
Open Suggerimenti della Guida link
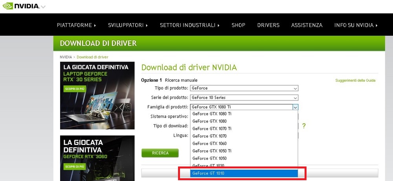point(355,80)
